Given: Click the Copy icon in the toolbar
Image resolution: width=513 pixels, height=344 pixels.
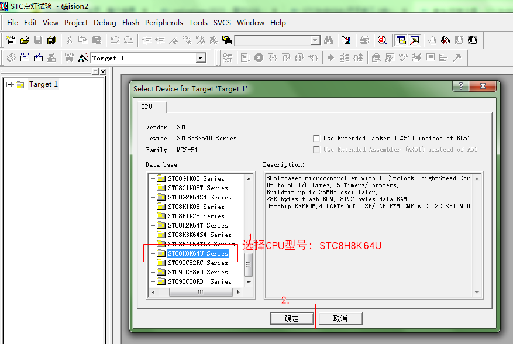Looking at the screenshot, I should pyautogui.click(x=83, y=40).
